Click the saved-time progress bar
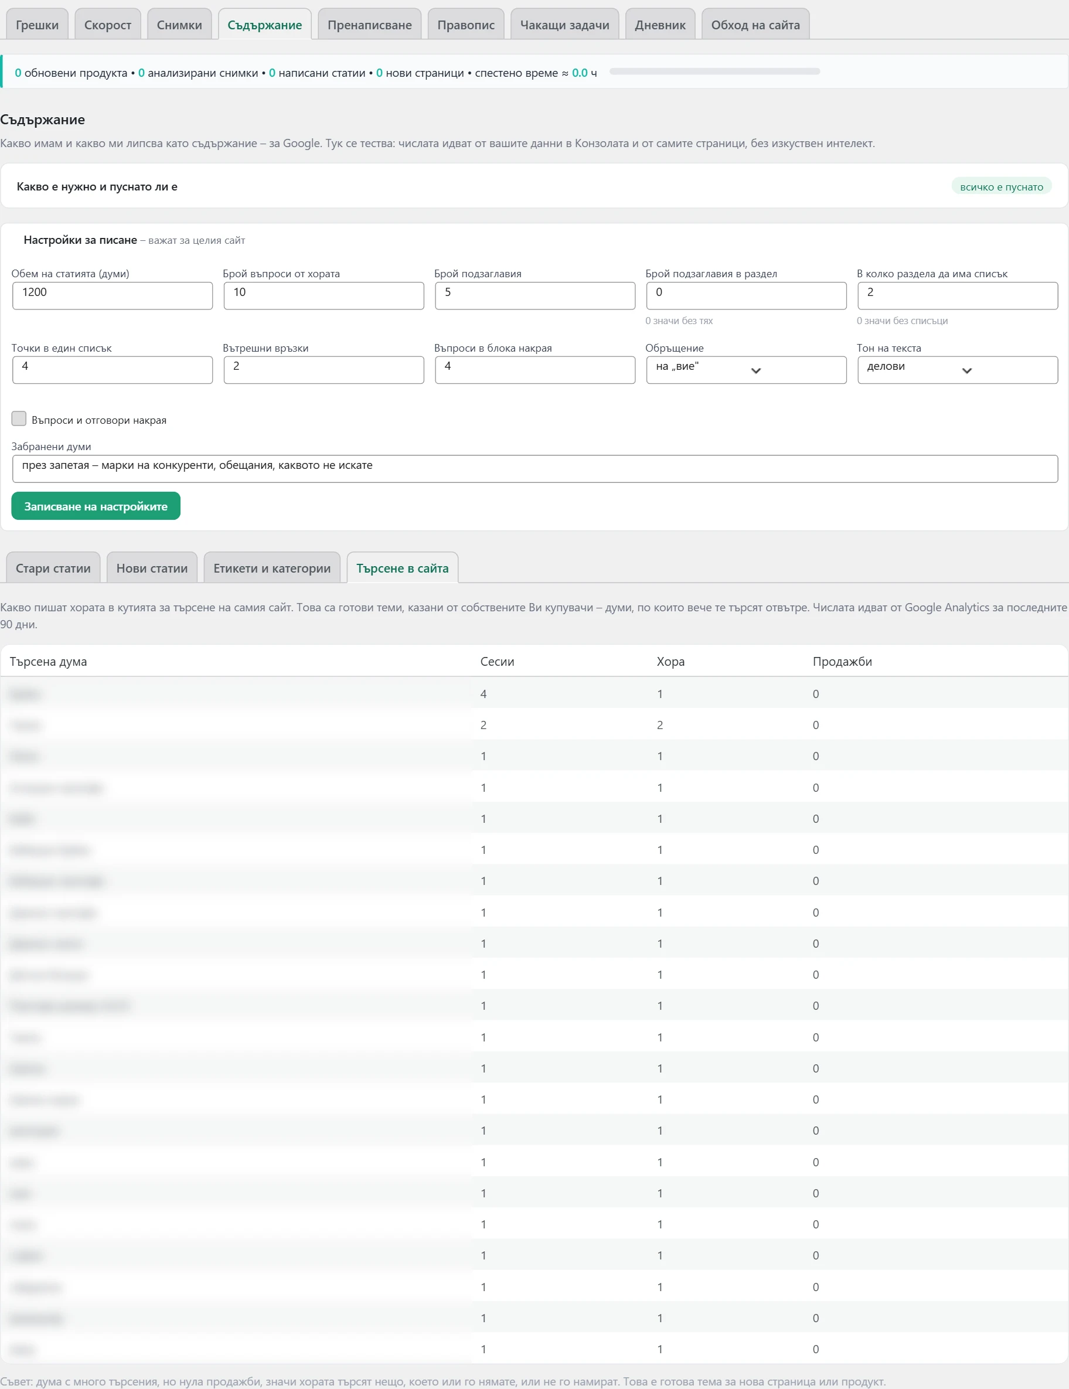The height and width of the screenshot is (1389, 1069). point(715,72)
